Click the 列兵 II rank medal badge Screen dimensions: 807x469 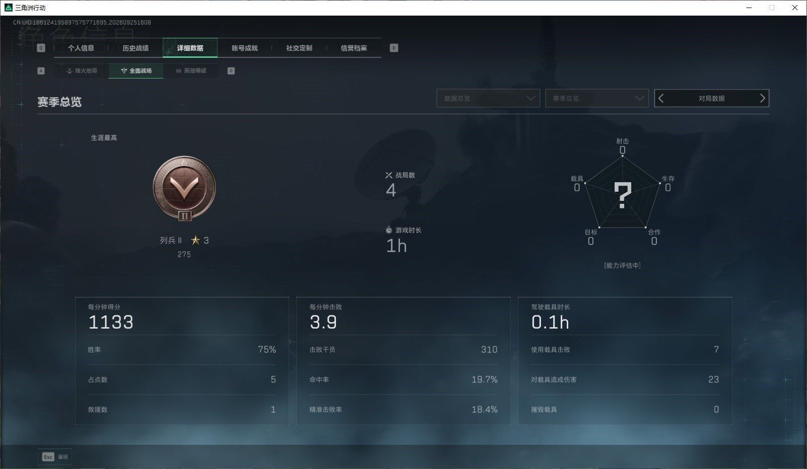(184, 188)
